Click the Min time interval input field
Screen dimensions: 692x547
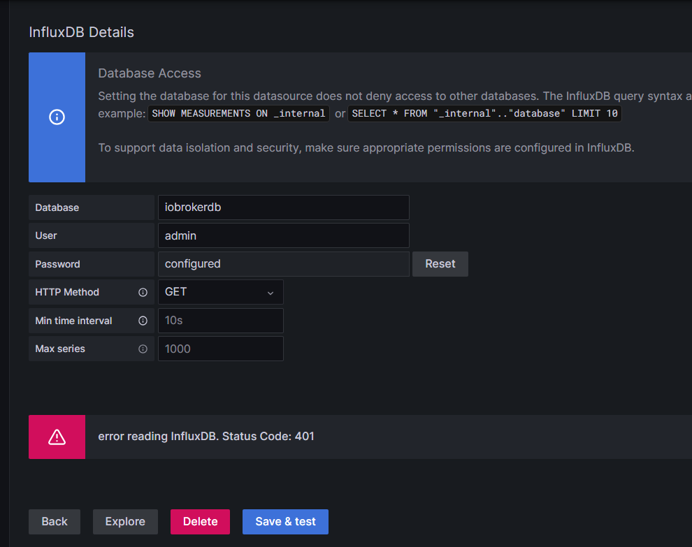point(221,321)
